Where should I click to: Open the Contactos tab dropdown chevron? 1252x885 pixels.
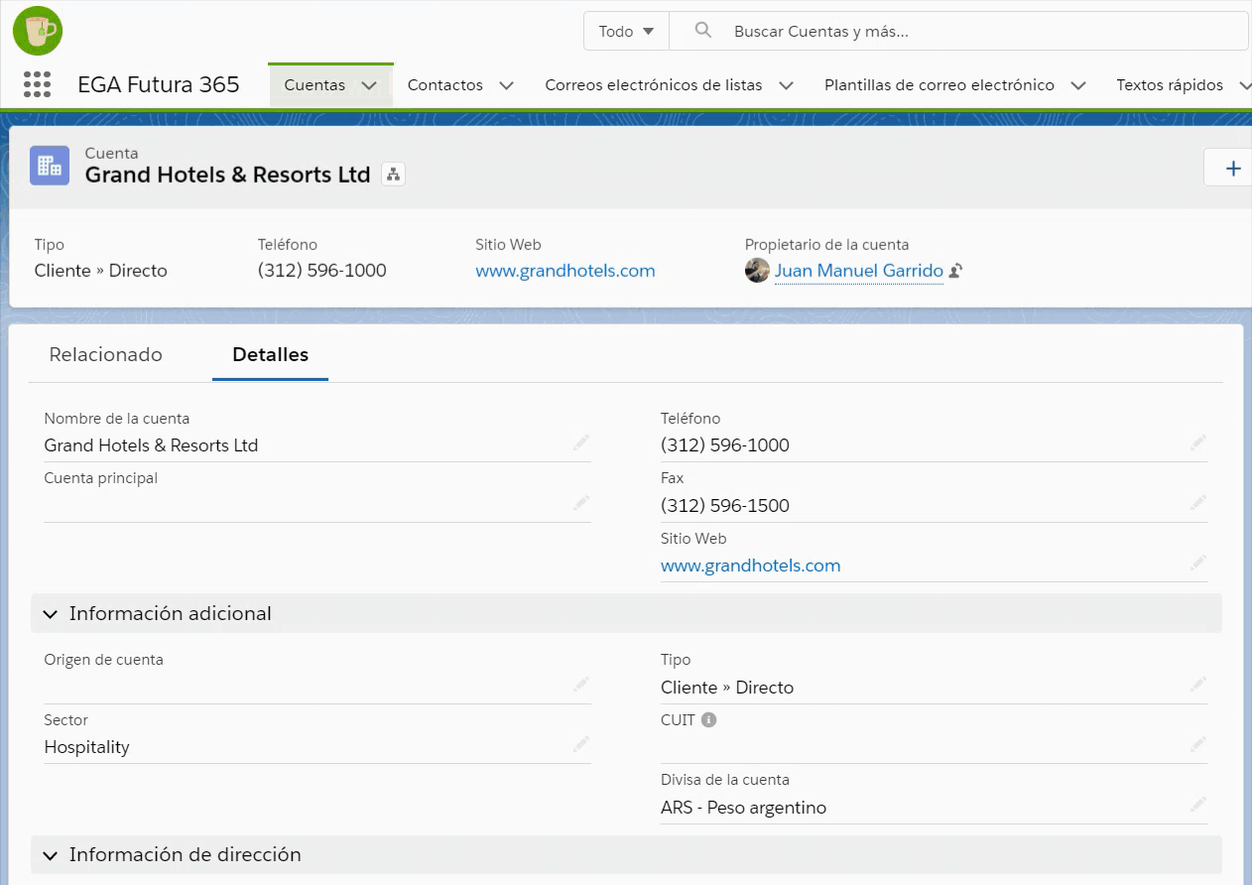point(506,85)
